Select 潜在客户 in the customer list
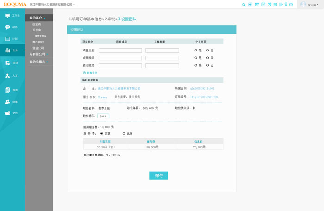The image size is (324, 211). pos(38,42)
